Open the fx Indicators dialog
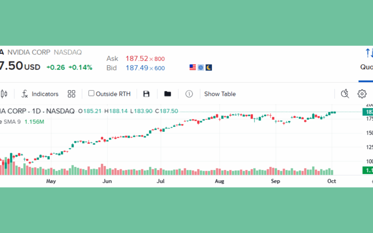This screenshot has height=233, width=373. [39, 94]
